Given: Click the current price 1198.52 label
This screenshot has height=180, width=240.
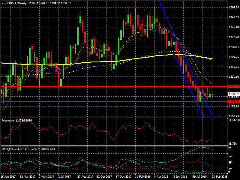Looking at the screenshot, I should (233, 94).
